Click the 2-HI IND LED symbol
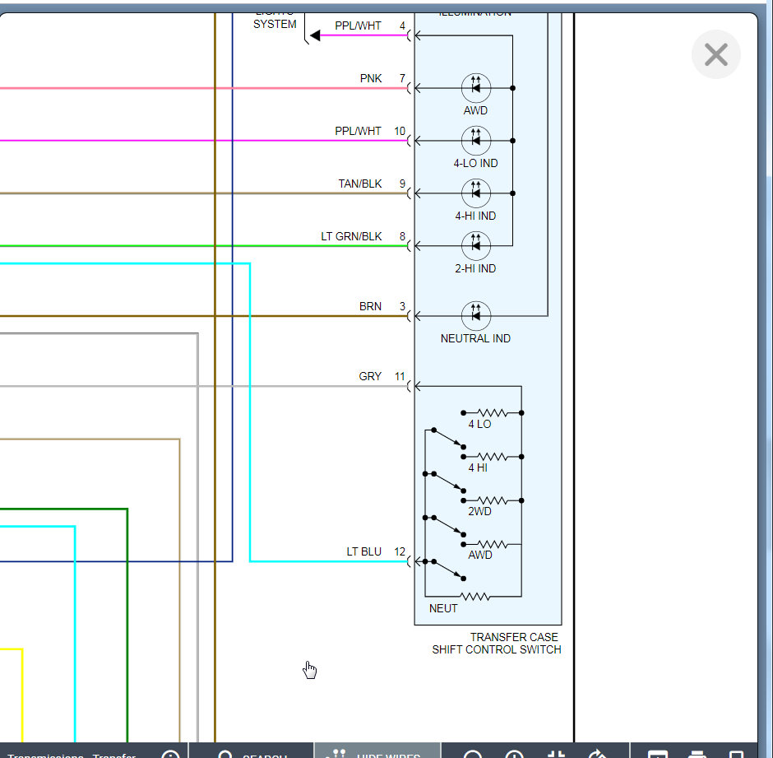The image size is (773, 758). pyautogui.click(x=476, y=246)
